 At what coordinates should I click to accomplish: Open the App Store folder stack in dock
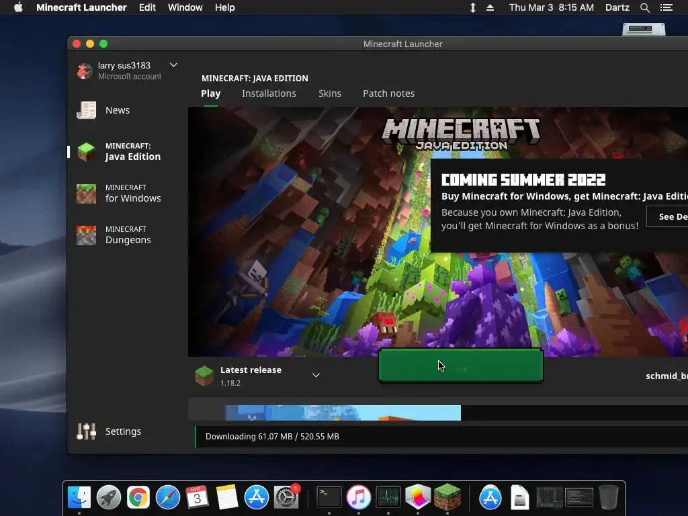click(x=490, y=497)
